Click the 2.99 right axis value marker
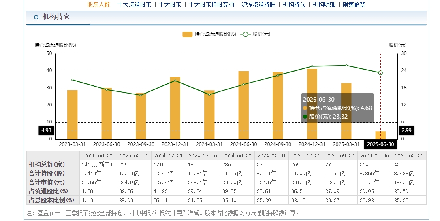This screenshot has width=440, height=221. click(406, 130)
